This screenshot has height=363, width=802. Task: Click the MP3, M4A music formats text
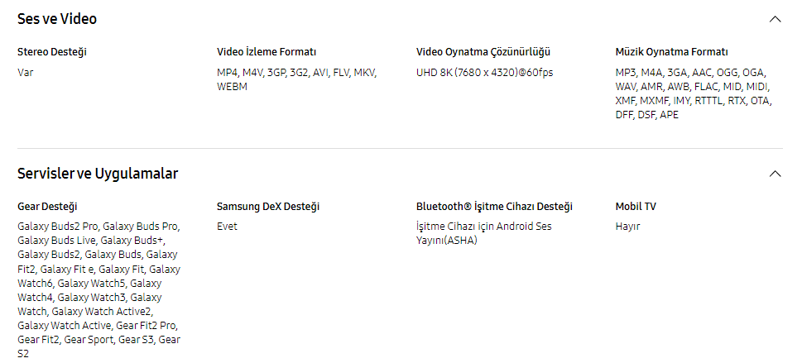click(x=694, y=93)
